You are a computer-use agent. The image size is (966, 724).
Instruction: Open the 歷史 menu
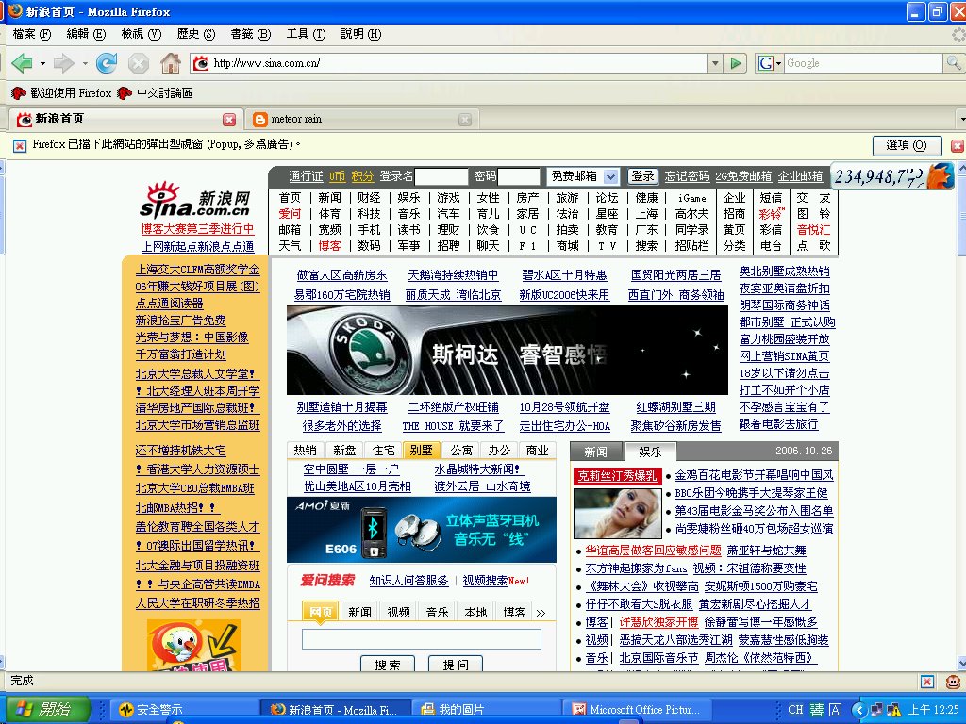pos(196,34)
